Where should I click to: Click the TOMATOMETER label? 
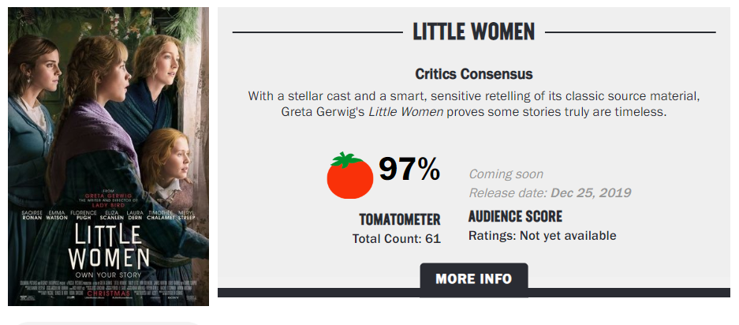(399, 219)
